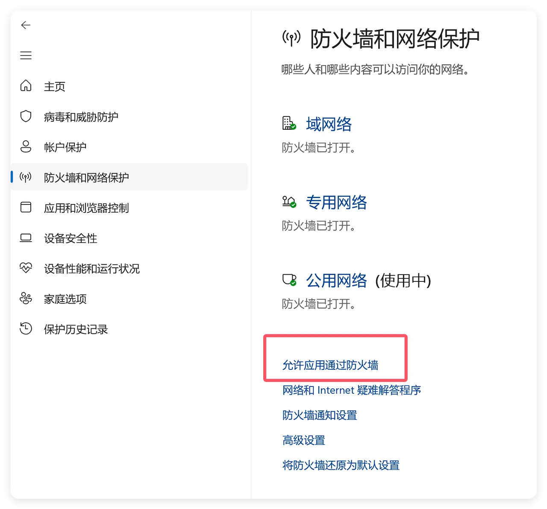This screenshot has height=509, width=547.
Task: Click the domain network building icon
Action: click(289, 123)
